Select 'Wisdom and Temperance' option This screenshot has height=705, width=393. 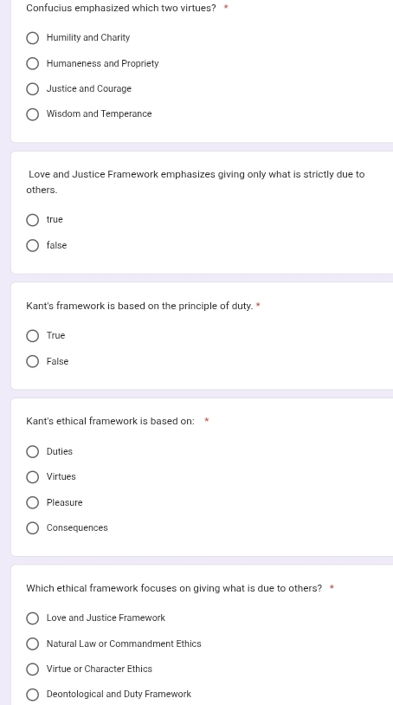(x=32, y=114)
